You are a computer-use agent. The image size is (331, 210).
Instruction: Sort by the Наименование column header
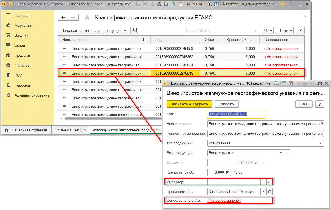pos(104,40)
